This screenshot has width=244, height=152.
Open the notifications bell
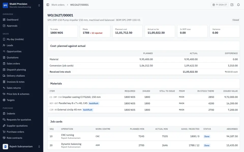[x=238, y=5]
